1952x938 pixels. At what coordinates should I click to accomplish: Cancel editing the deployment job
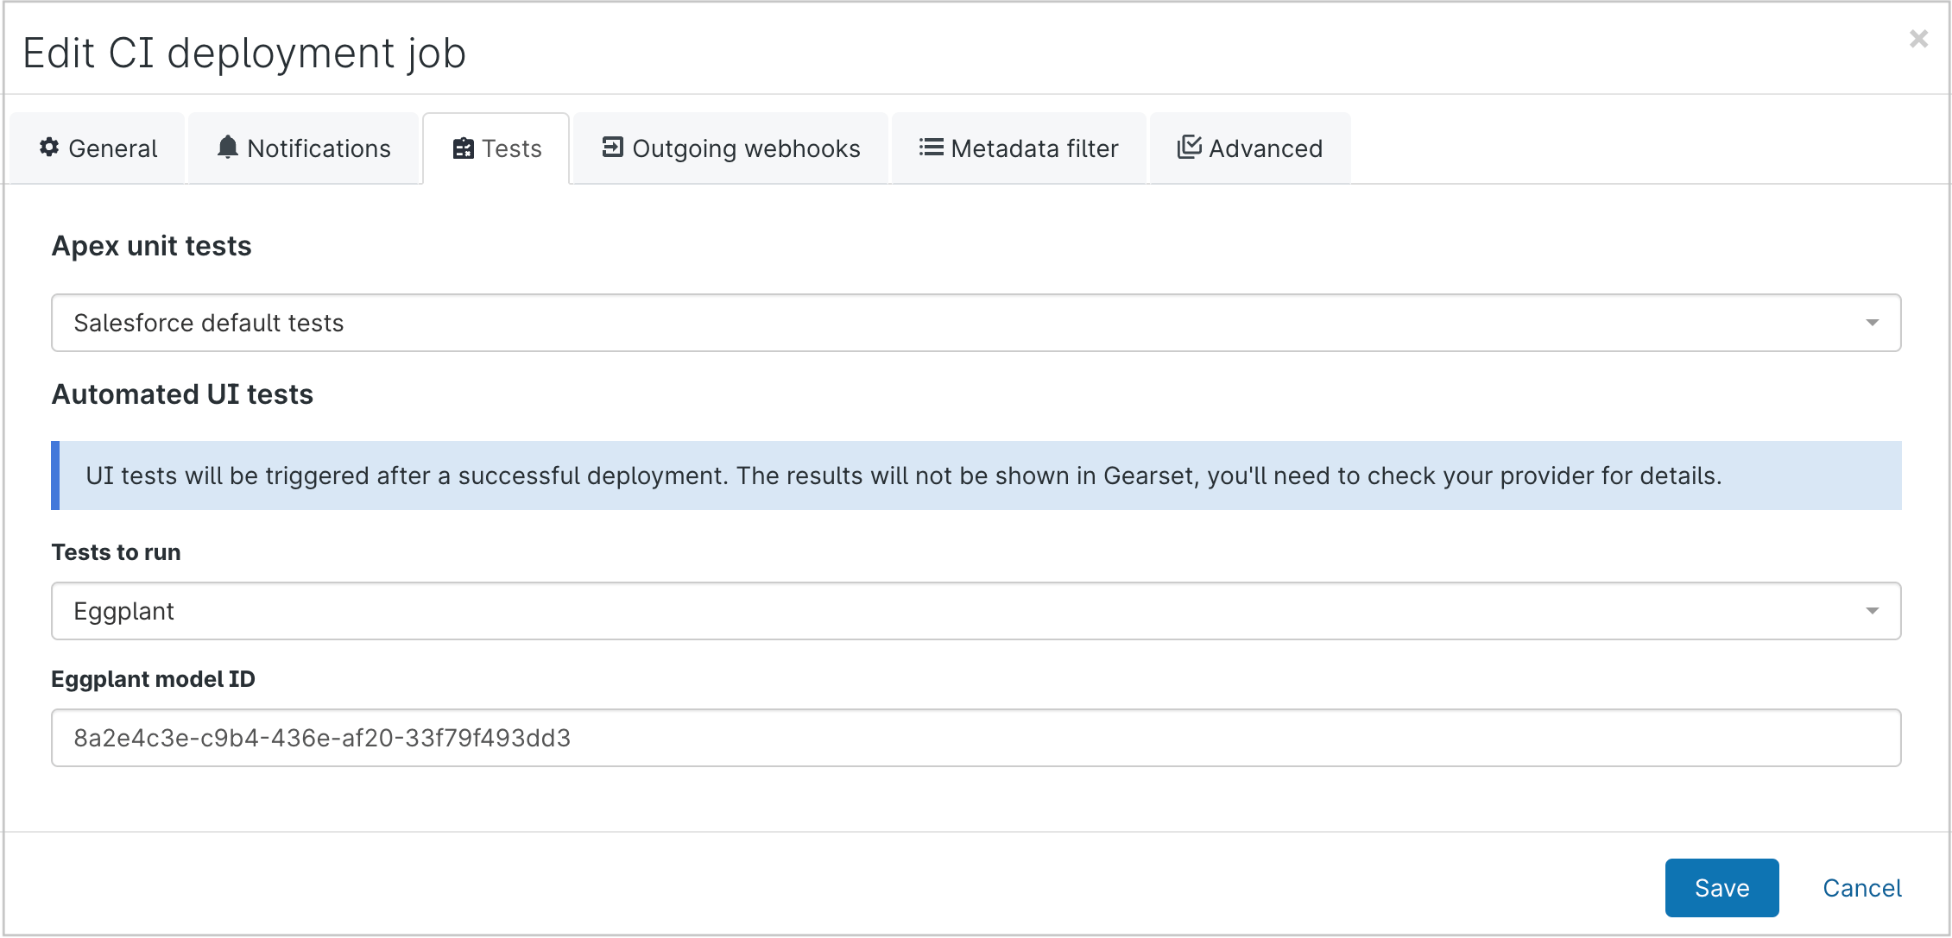pos(1861,887)
